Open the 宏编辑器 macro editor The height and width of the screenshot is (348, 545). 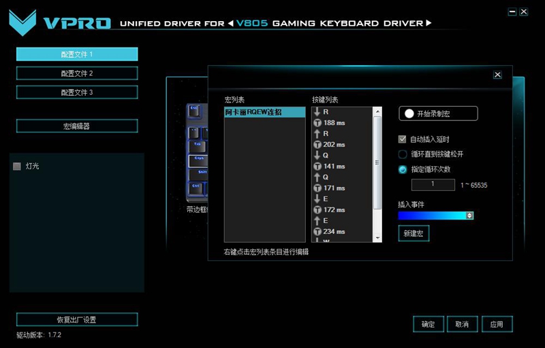pyautogui.click(x=77, y=126)
